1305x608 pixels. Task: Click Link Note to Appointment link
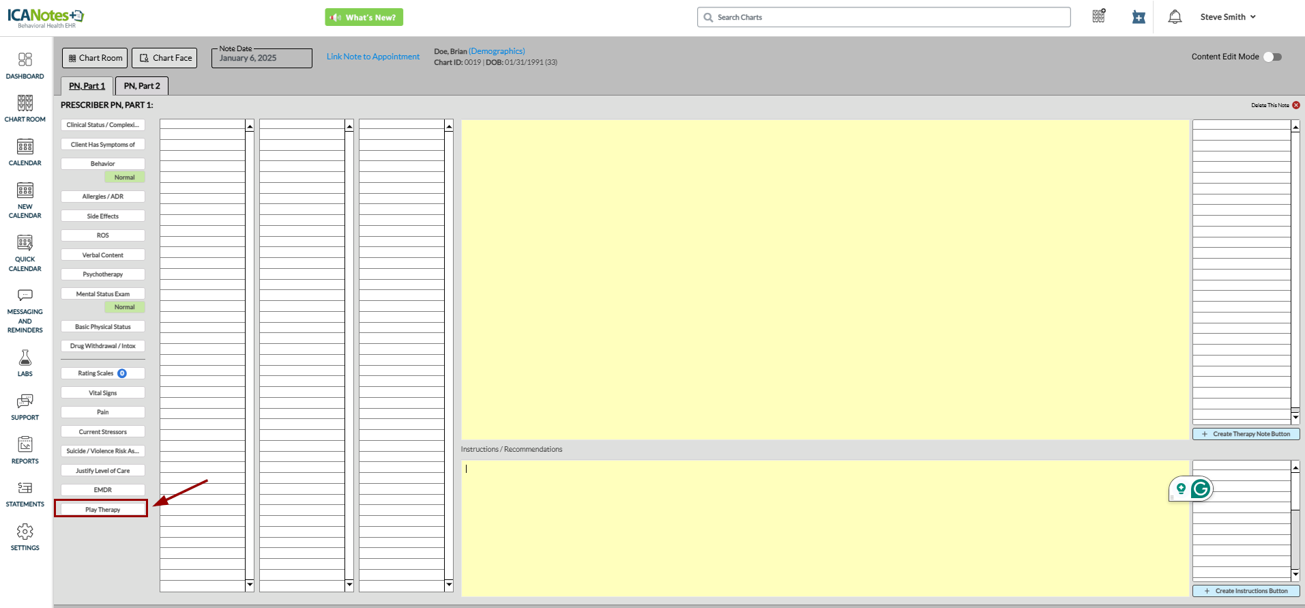(x=373, y=57)
